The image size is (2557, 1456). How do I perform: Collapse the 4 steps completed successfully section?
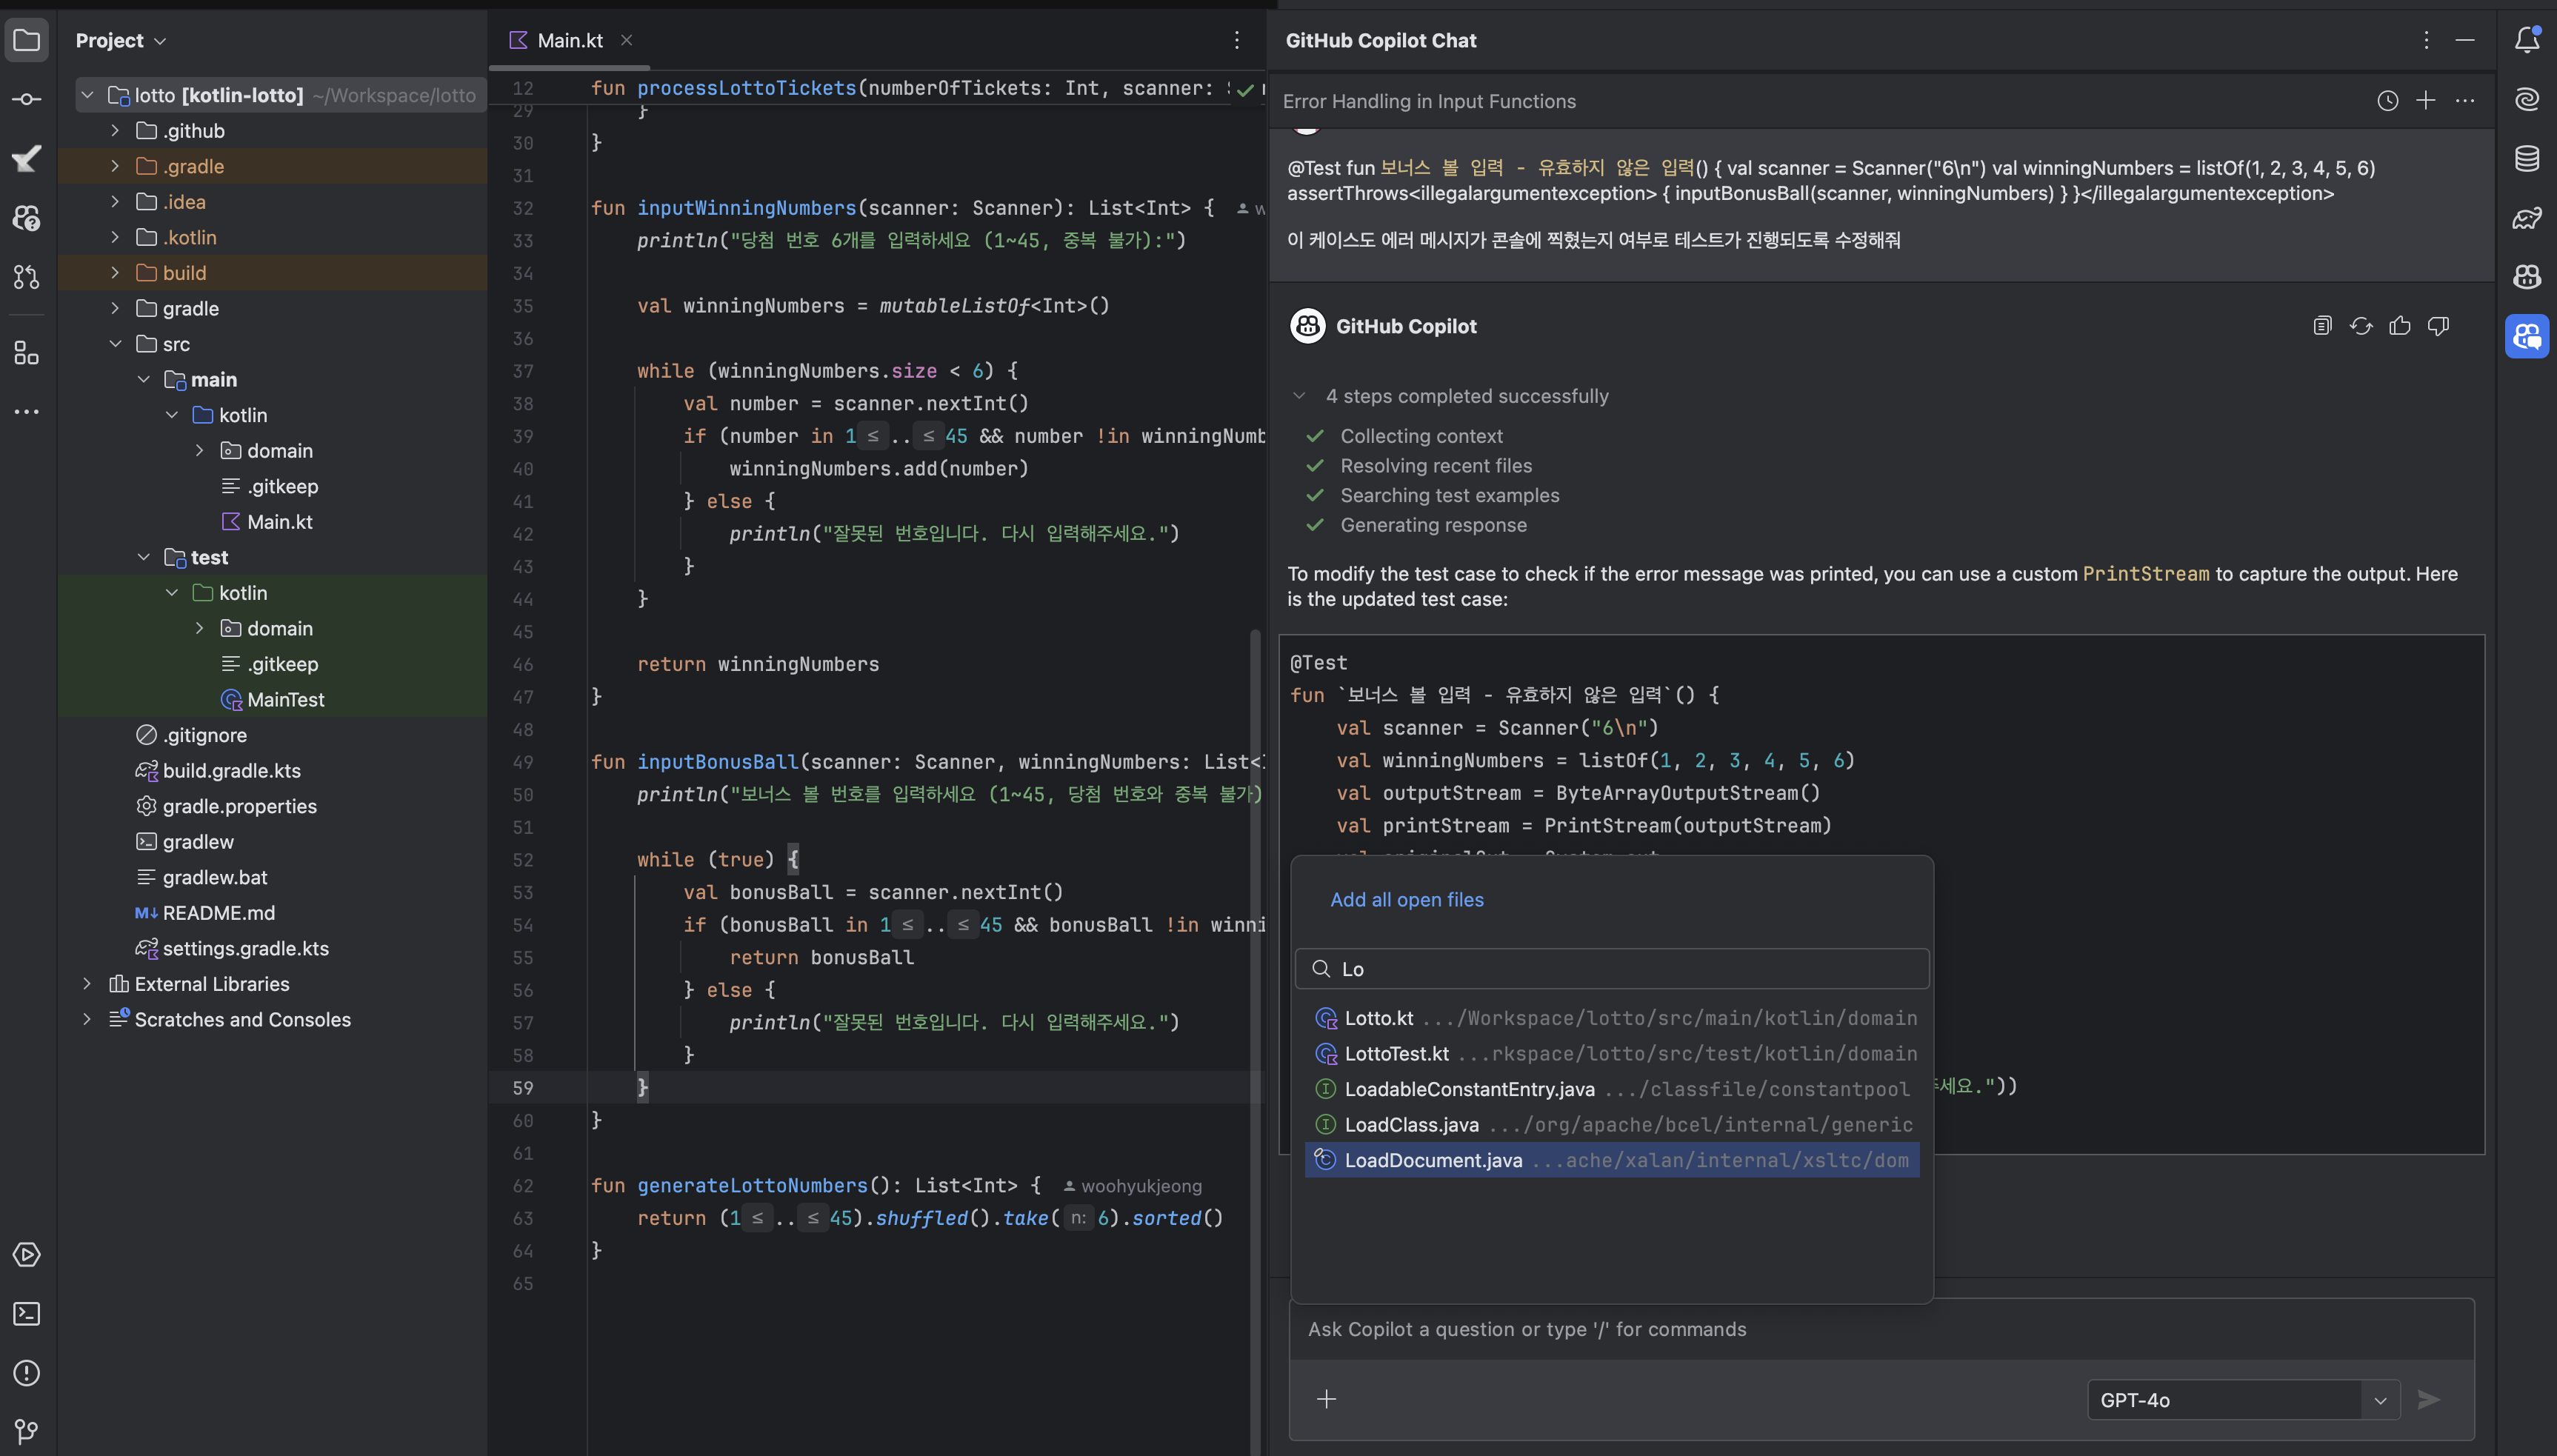tap(1299, 396)
